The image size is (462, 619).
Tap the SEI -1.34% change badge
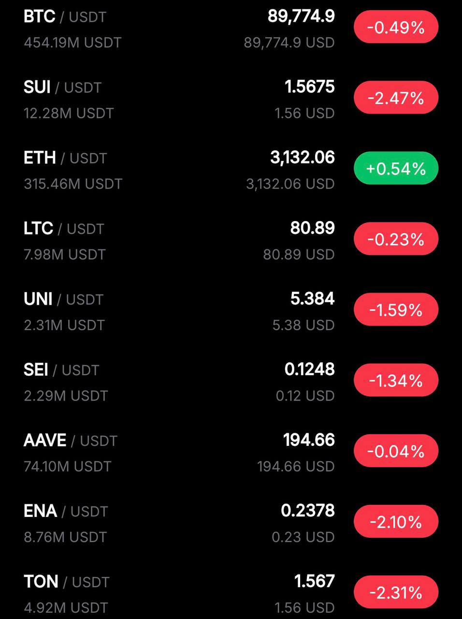pyautogui.click(x=396, y=380)
